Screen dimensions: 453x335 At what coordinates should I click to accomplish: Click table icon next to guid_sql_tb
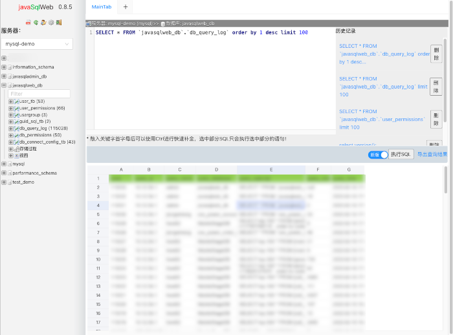tap(17, 122)
